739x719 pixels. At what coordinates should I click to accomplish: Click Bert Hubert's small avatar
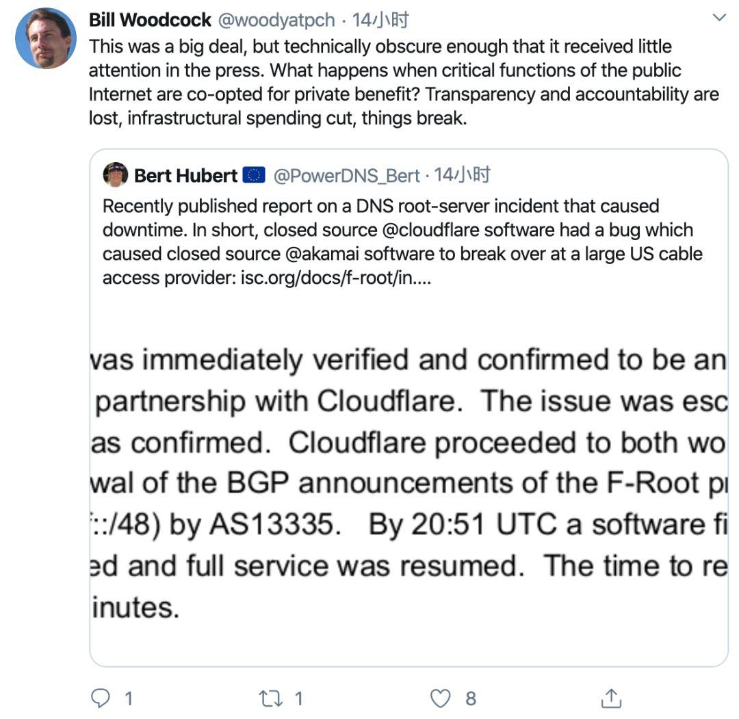[116, 175]
